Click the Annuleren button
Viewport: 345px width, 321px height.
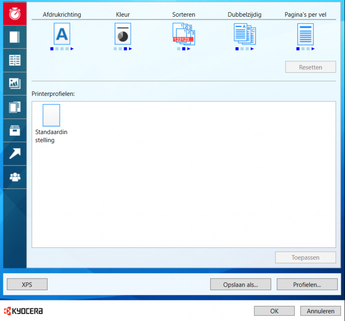tap(320, 311)
